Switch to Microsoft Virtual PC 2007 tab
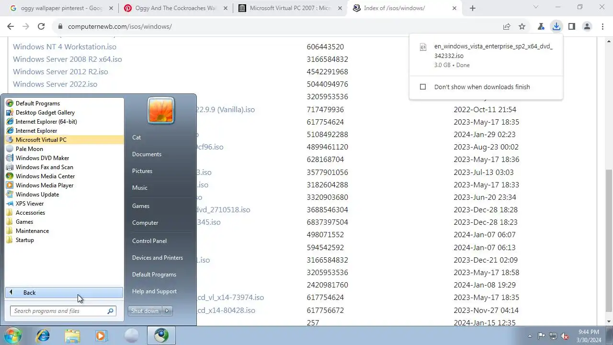This screenshot has height=345, width=613. [x=291, y=8]
